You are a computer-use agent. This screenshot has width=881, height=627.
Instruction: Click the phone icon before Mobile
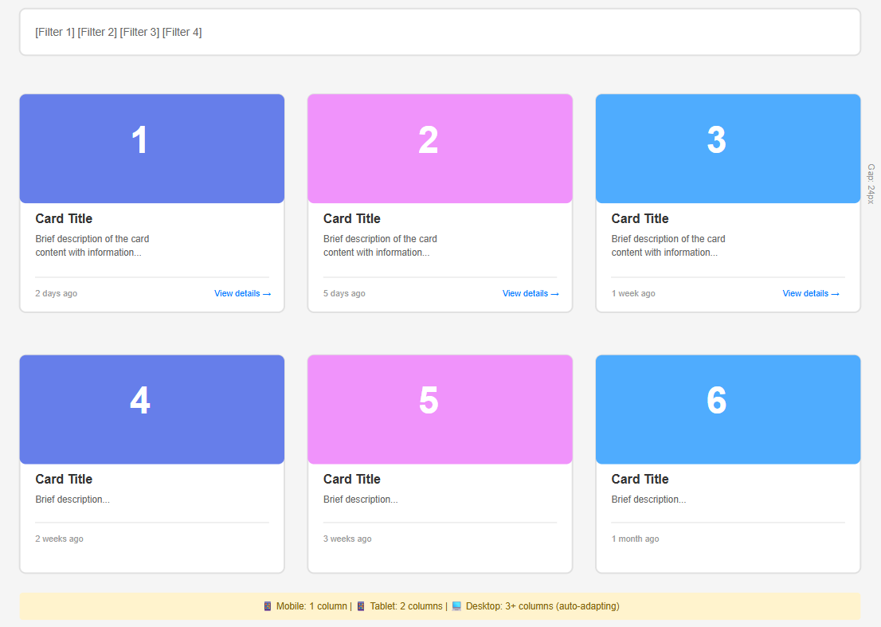[x=268, y=606]
